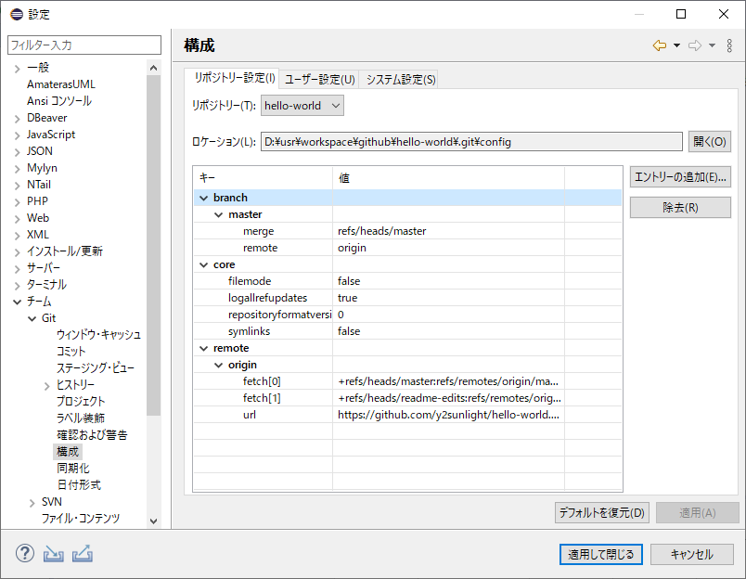746x579 pixels.
Task: Click the フィルター入力 search field
Action: click(84, 45)
